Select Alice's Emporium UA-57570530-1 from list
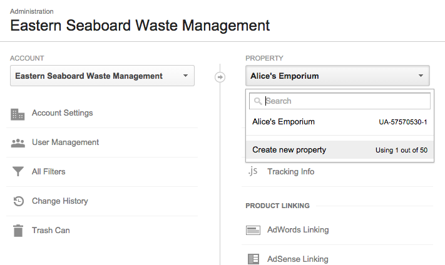This screenshot has width=445, height=265. point(340,122)
